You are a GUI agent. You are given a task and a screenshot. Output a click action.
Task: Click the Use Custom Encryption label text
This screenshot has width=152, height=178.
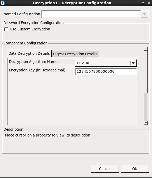click(30, 29)
